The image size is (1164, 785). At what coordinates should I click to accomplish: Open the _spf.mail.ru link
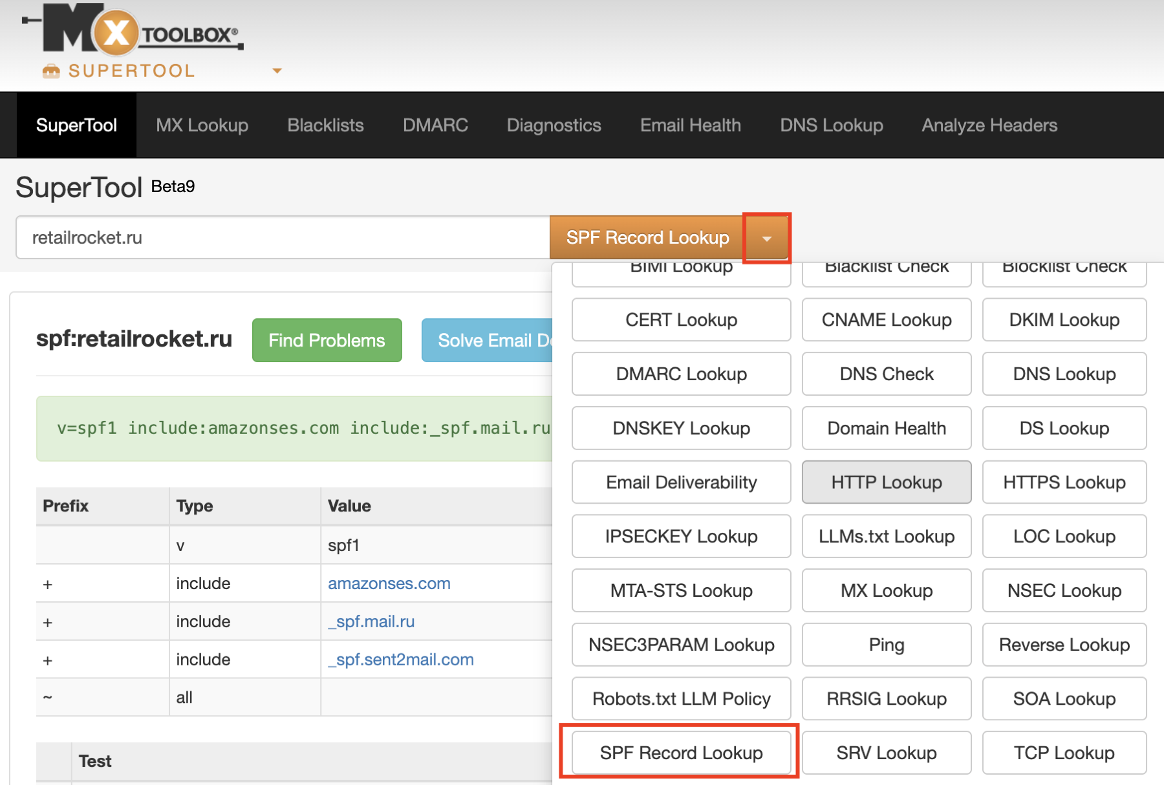coord(371,621)
